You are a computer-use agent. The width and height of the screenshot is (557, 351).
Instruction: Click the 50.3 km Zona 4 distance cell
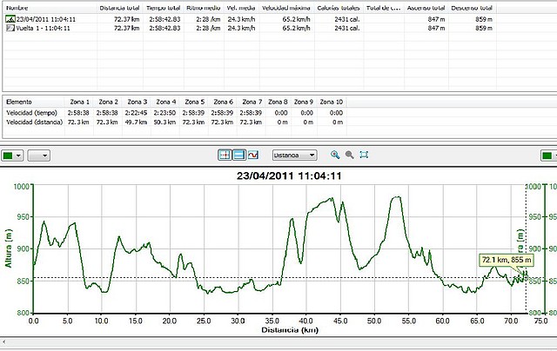(x=164, y=122)
